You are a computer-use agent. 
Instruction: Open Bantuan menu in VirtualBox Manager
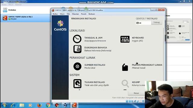18,5
